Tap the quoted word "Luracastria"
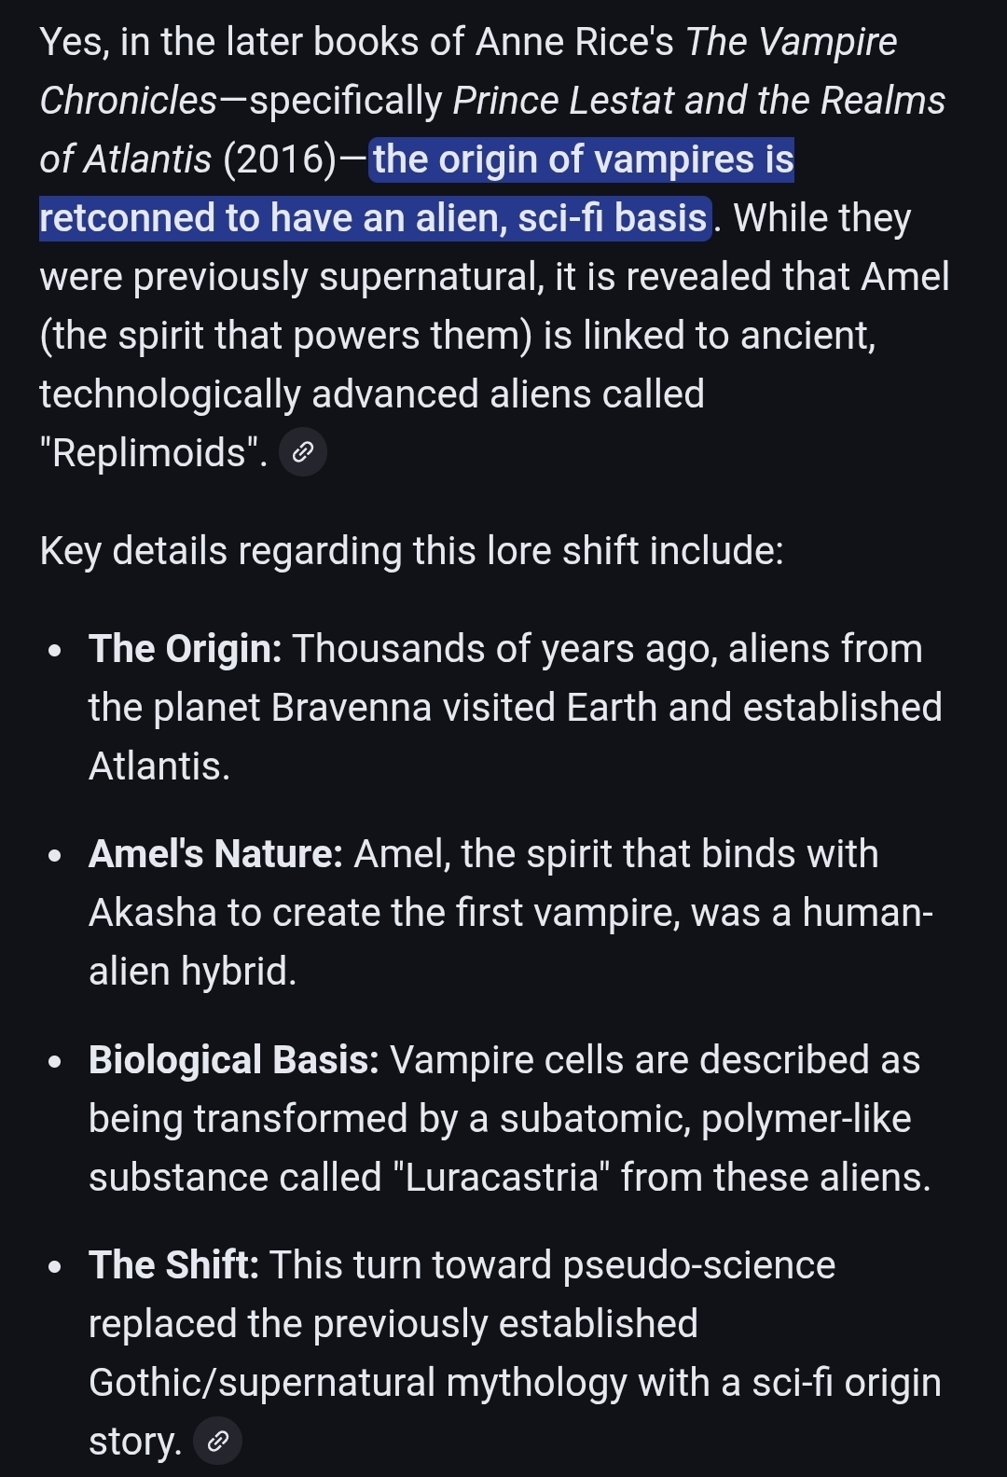The height and width of the screenshot is (1477, 1007). coord(502,1178)
